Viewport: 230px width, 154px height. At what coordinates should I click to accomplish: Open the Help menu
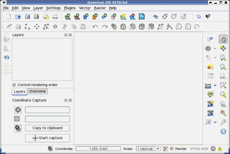(113, 8)
